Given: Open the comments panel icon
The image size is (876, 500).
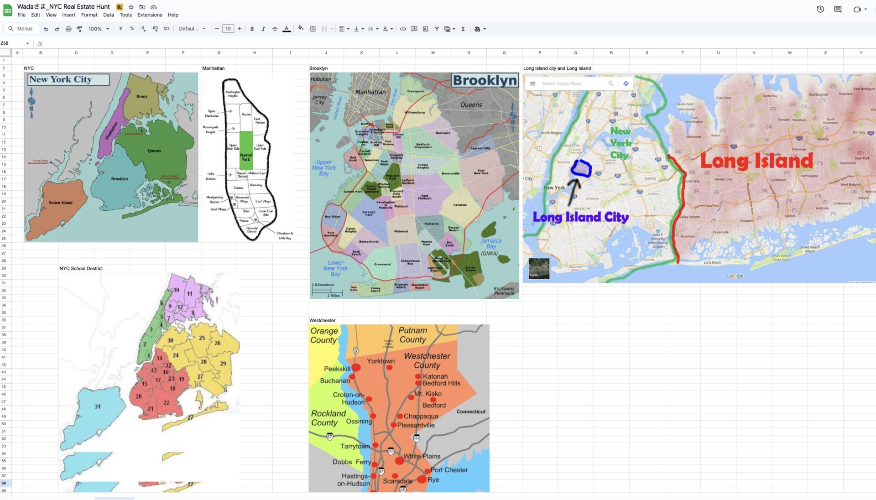Looking at the screenshot, I should 838,9.
